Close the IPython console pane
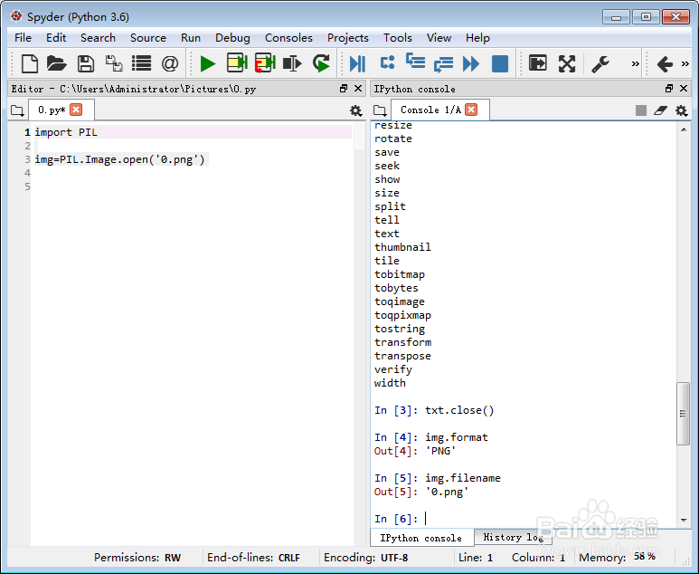 tap(684, 89)
